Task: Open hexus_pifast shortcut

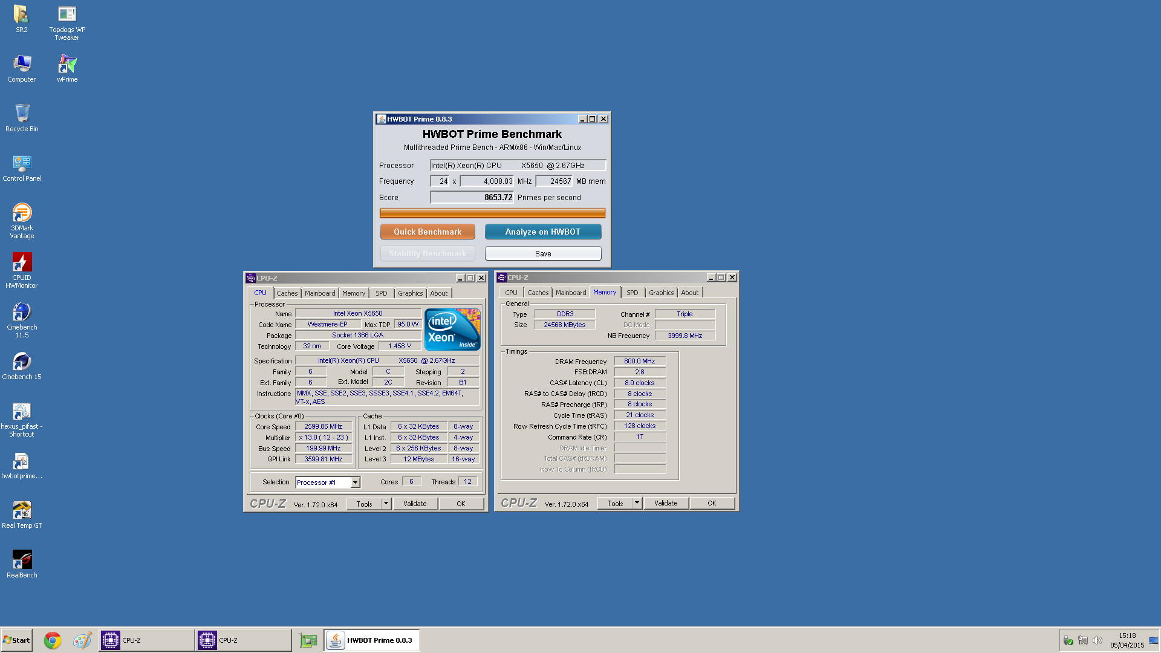Action: pyautogui.click(x=22, y=419)
